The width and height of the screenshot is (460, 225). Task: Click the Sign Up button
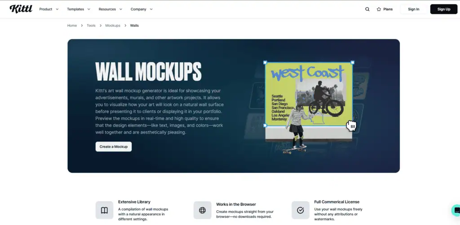[x=443, y=9]
